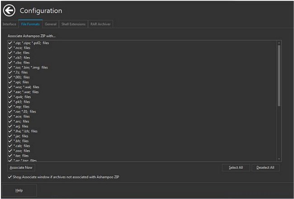Uncheck the *.zip; *.zipx; *.psf2 files checkbox
The image size is (294, 199).
pyautogui.click(x=10, y=43)
